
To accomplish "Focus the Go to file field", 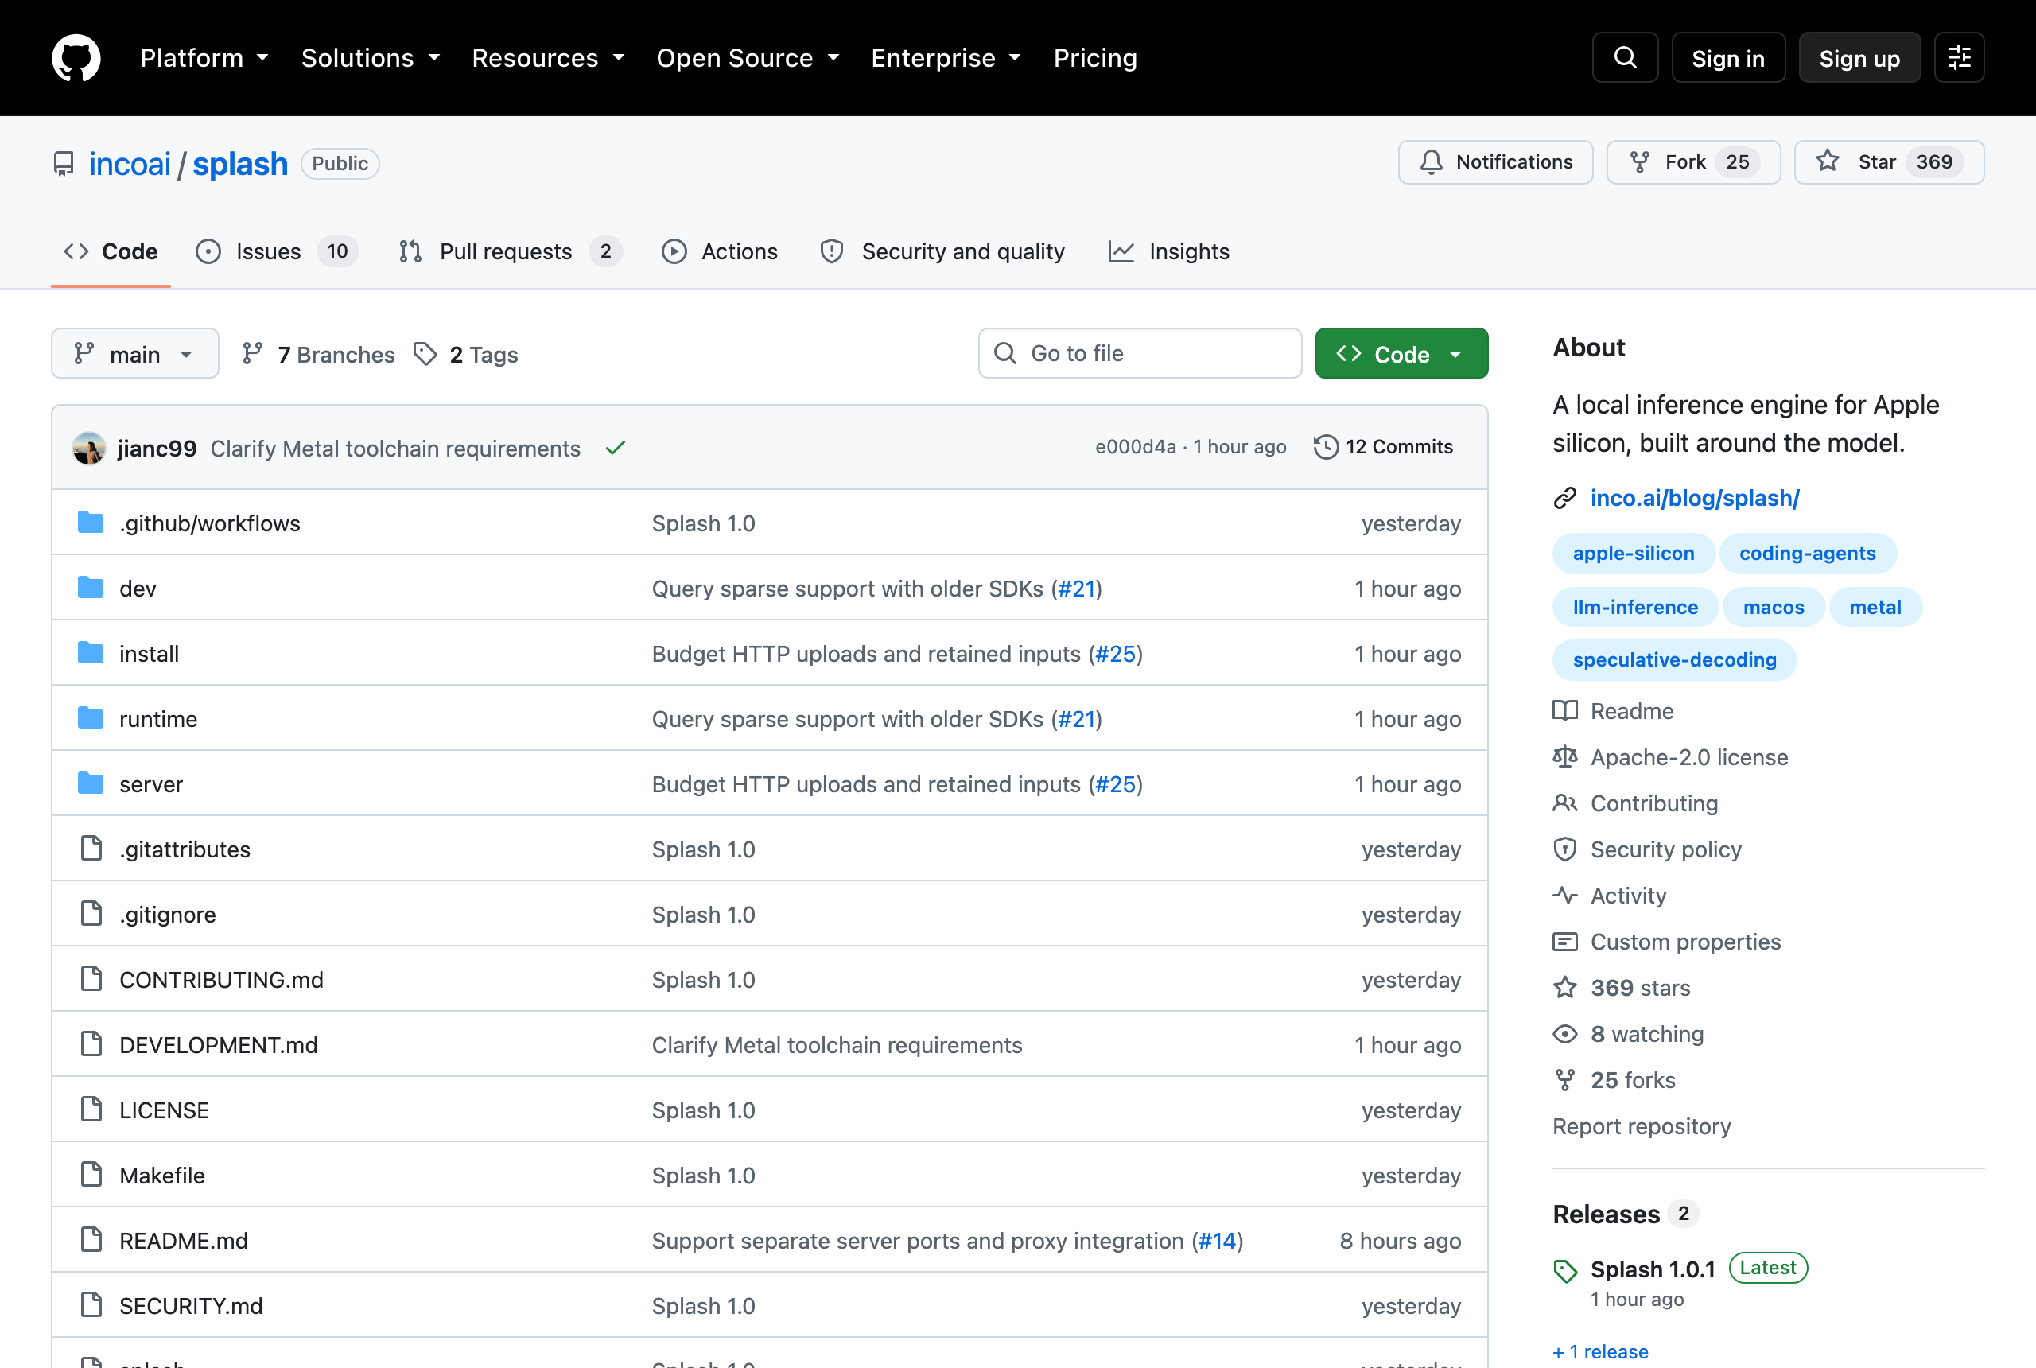I will 1139,353.
